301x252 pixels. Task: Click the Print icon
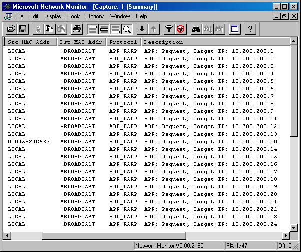coord(76,29)
